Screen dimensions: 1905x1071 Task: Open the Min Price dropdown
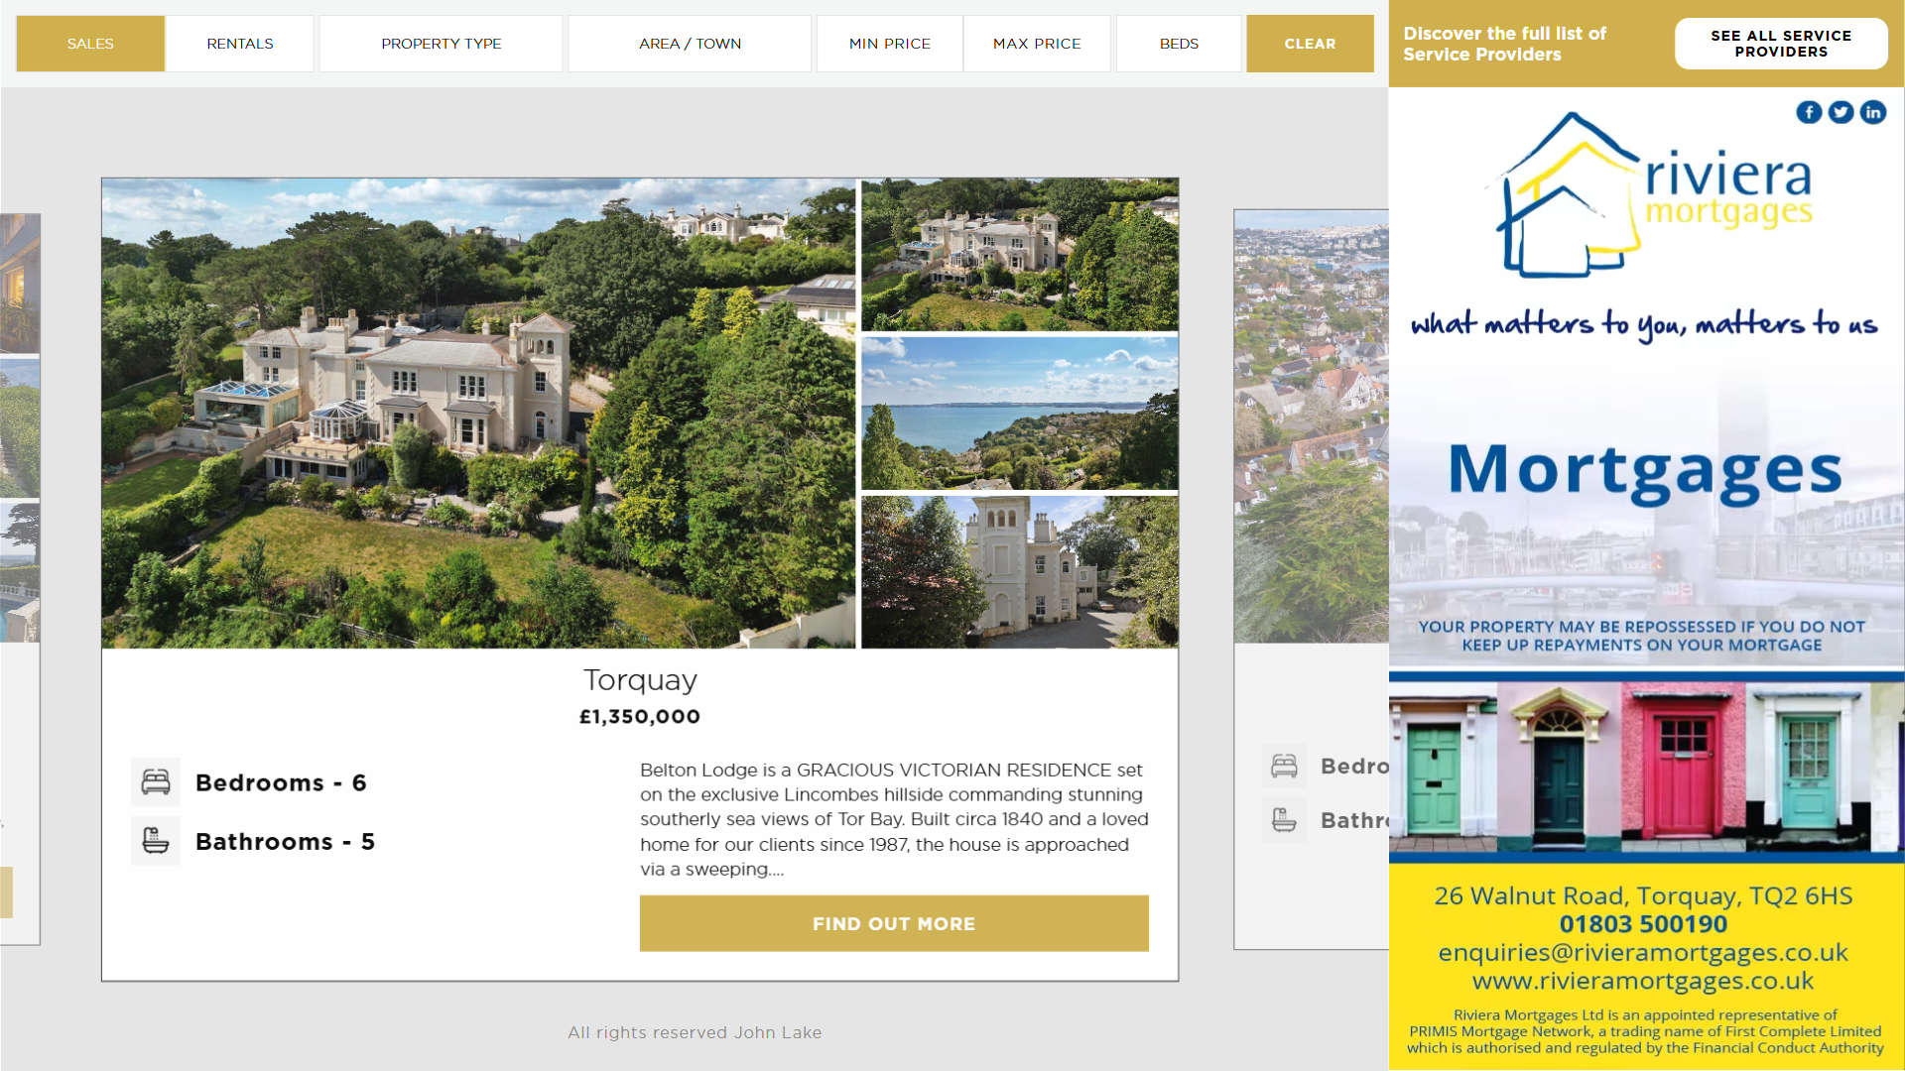[x=889, y=44]
